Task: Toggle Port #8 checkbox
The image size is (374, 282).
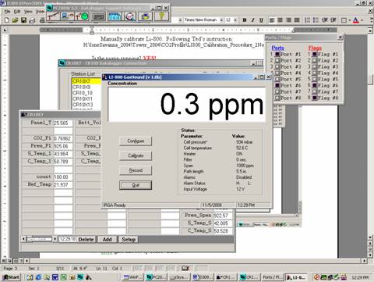Action: click(x=277, y=98)
